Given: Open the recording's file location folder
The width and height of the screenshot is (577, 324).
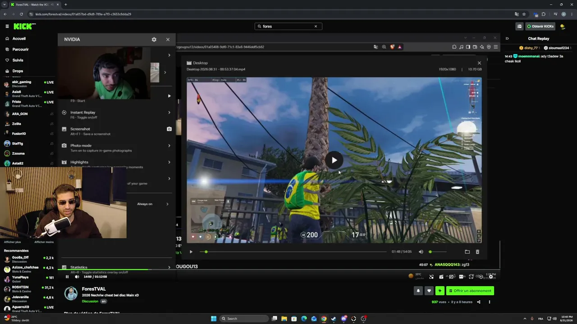Looking at the screenshot, I should (x=467, y=252).
